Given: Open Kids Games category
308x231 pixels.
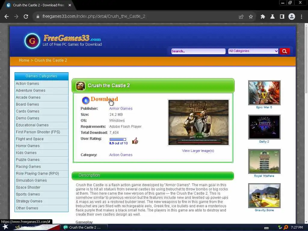Looking at the screenshot, I should click(42, 152).
